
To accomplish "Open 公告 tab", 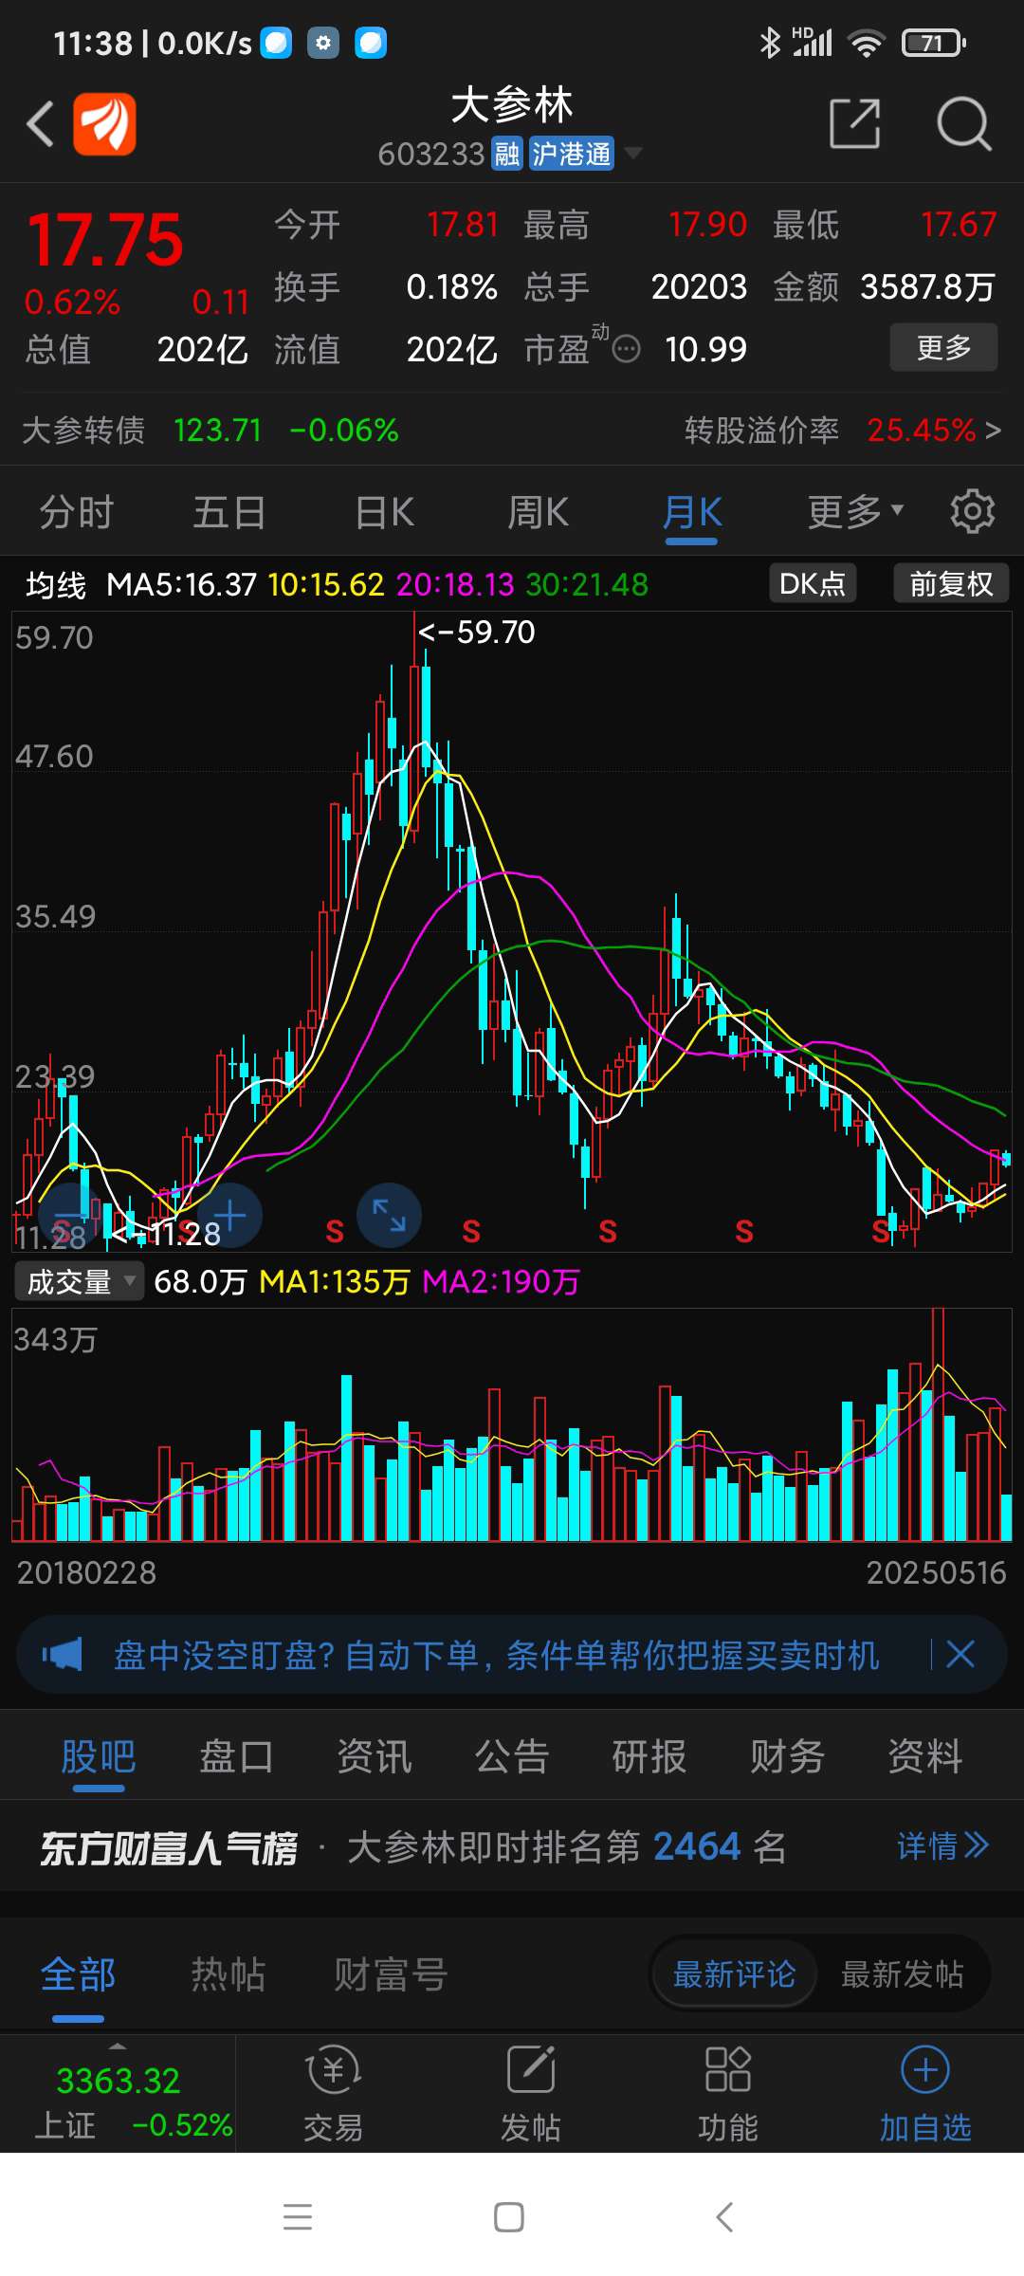I will click(512, 1756).
